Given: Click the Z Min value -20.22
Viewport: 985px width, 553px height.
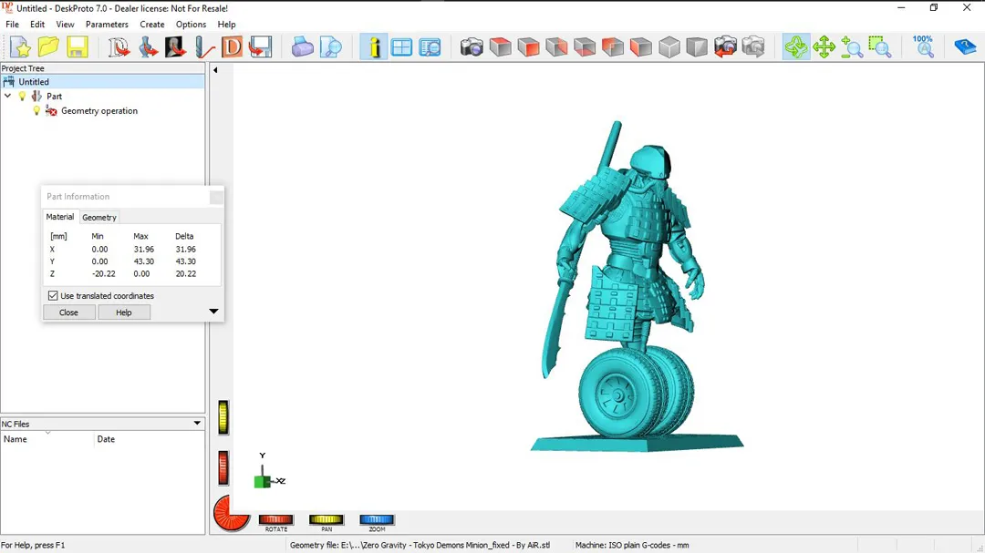Looking at the screenshot, I should 104,273.
